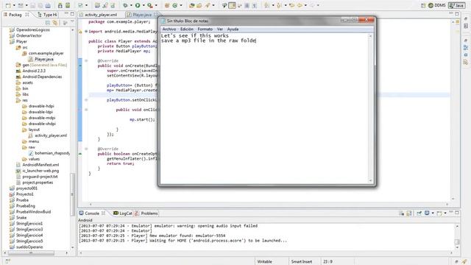Click the Open Perspective icon
The height and width of the screenshot is (265, 471).
coord(423,5)
